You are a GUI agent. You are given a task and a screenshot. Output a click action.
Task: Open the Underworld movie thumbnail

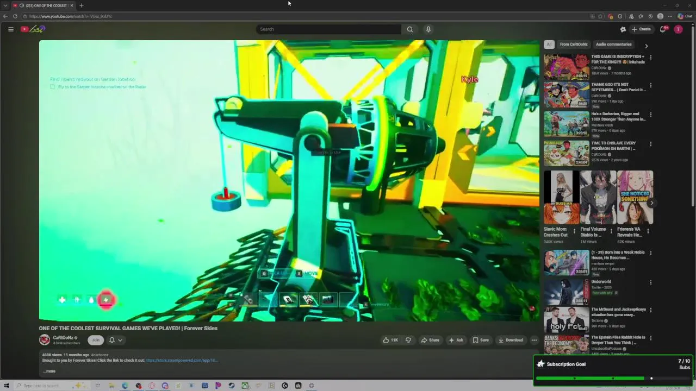566,292
